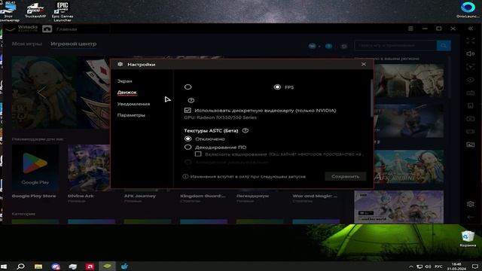This screenshot has width=482, height=271.
Task: Click the Kingdom Guard game title
Action: 203,196
